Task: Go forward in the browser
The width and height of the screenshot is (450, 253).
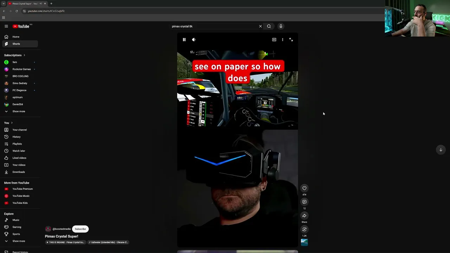Action: click(x=10, y=11)
